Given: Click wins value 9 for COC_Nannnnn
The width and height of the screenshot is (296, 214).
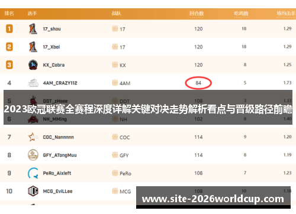Looking at the screenshot, I should click(x=245, y=137).
